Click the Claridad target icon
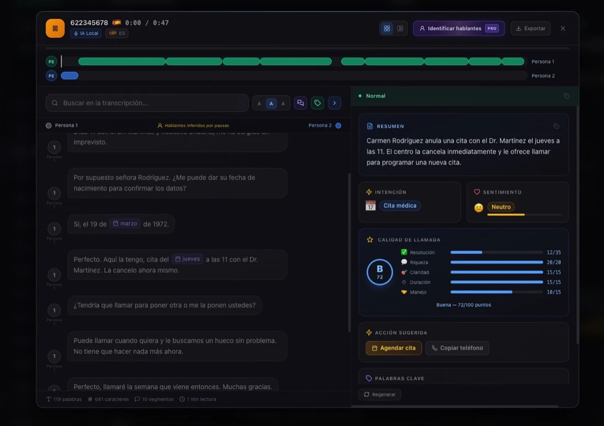604x426 pixels. (x=404, y=272)
